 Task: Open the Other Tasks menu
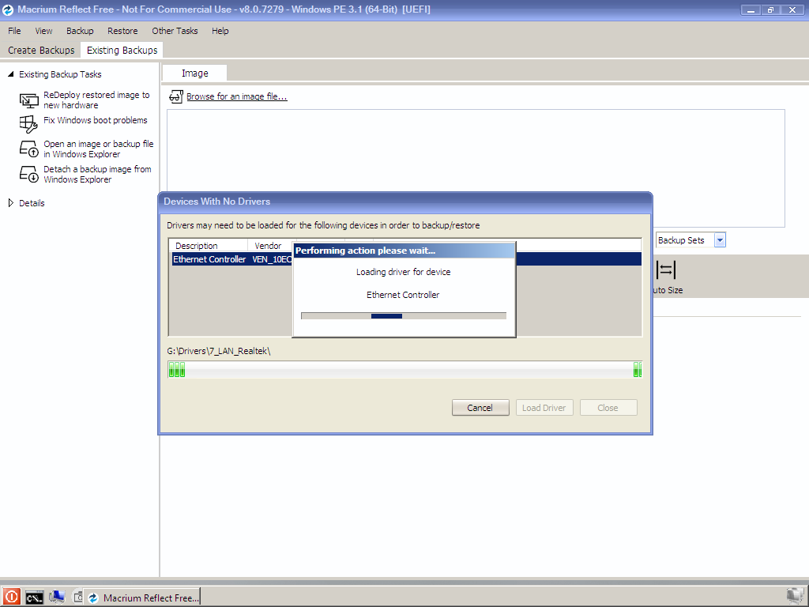175,31
